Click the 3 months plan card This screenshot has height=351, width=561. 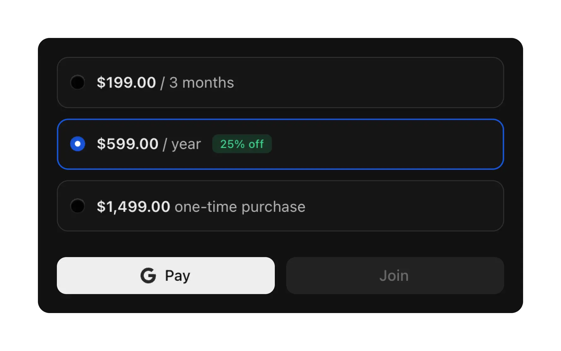(x=280, y=82)
